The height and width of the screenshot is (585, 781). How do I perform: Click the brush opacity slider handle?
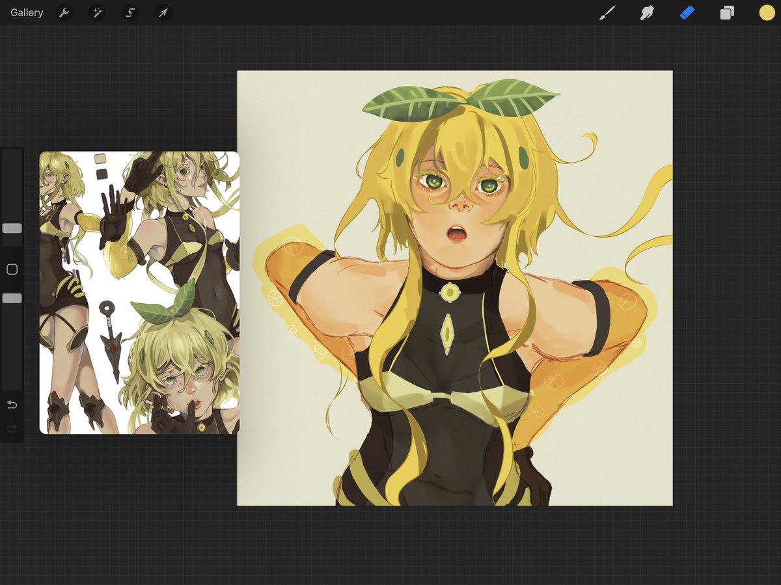pos(12,298)
